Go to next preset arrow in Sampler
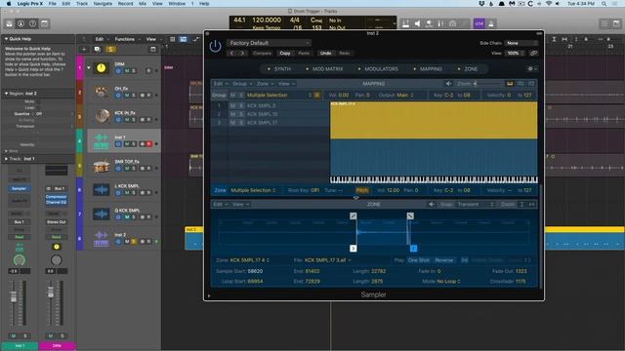The width and height of the screenshot is (625, 351). coord(242,53)
